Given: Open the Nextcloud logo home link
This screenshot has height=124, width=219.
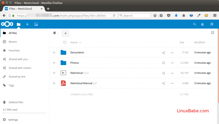Looking at the screenshot, I should (7, 24).
